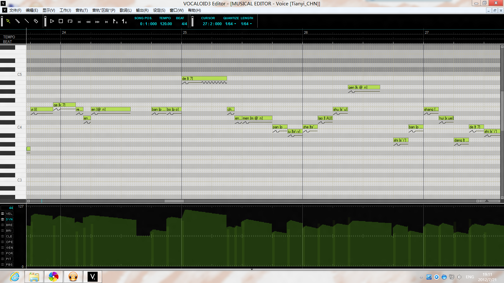Click the beat value 4/4

coord(184,24)
